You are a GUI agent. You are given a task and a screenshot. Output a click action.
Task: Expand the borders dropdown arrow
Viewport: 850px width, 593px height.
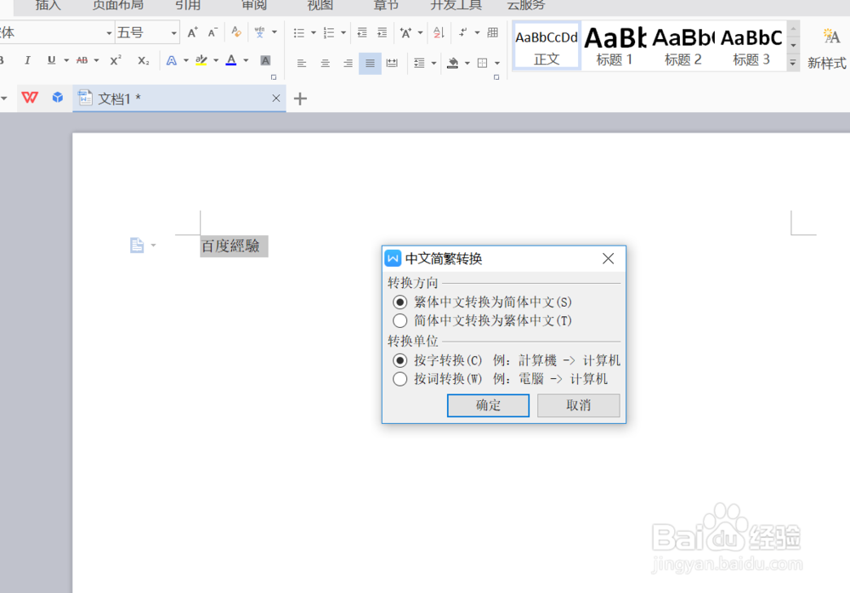pyautogui.click(x=497, y=64)
